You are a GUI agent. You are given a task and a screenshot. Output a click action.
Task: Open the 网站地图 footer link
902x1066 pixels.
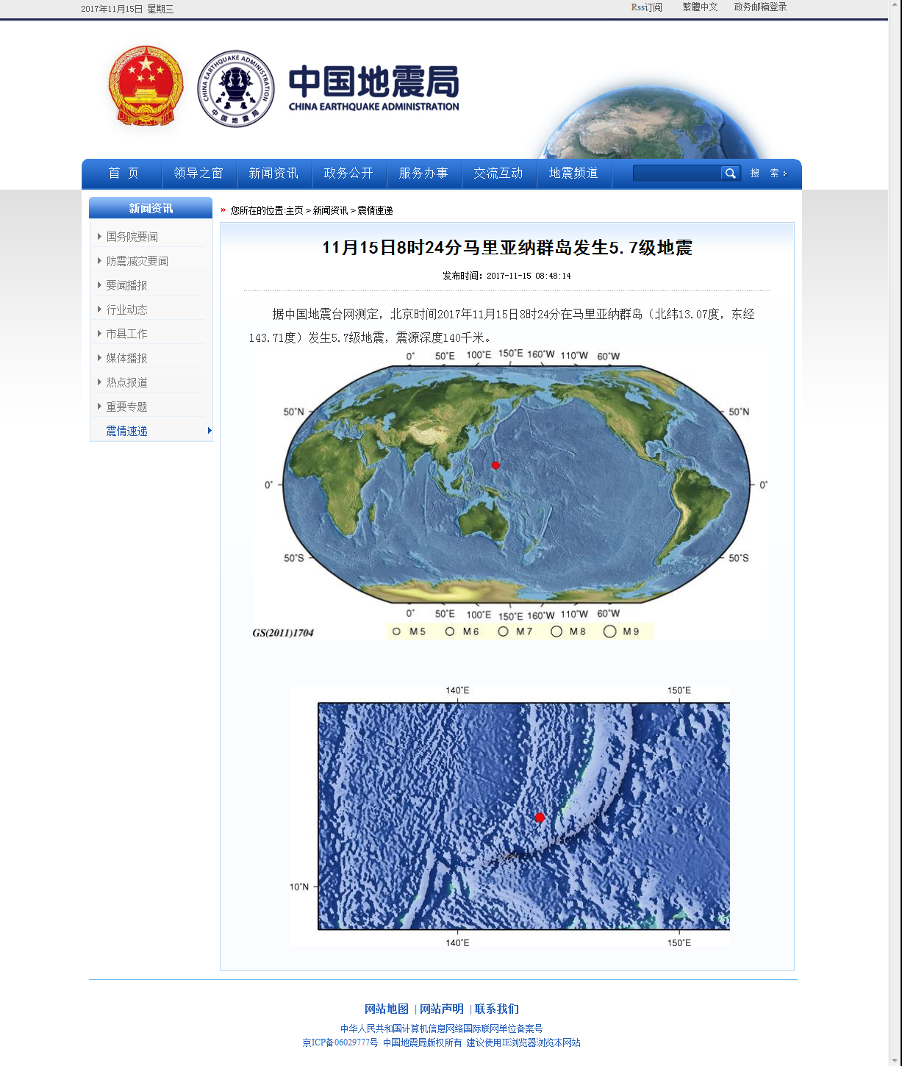tap(386, 1009)
